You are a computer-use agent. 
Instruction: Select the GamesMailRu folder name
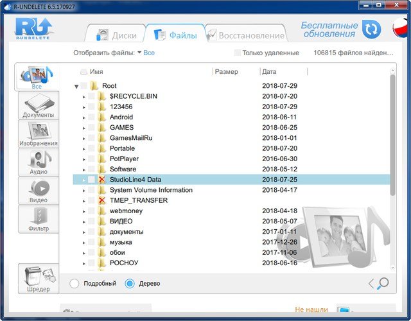coord(131,138)
